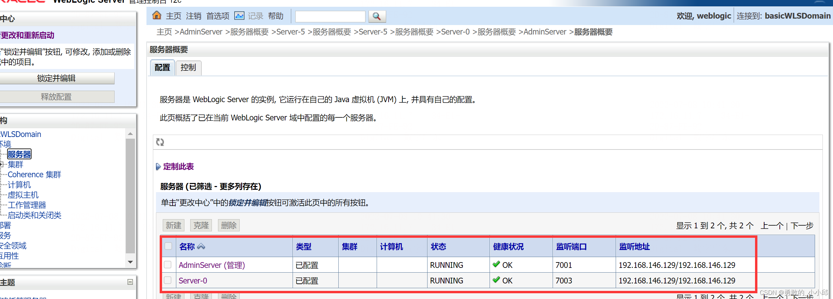Viewport: 833px width, 299px height.
Task: Click the 锁定并编辑 button
Action: point(57,78)
